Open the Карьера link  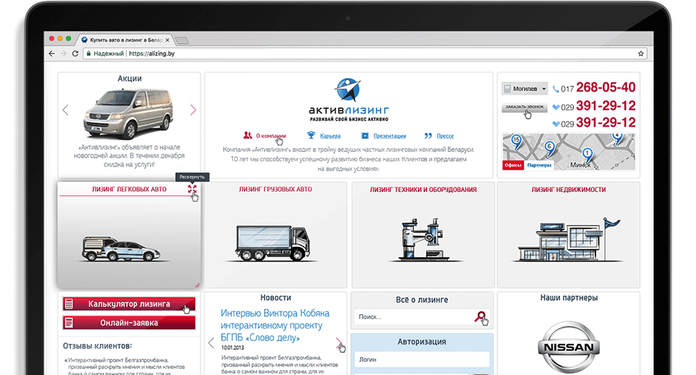pos(330,136)
